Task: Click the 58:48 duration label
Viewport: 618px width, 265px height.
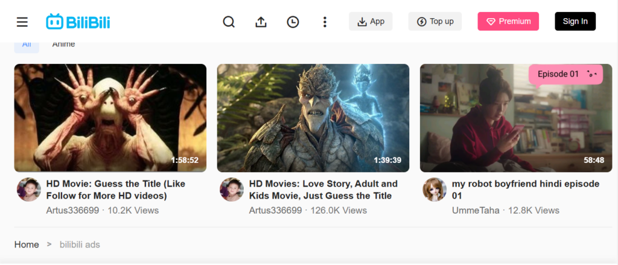Action: 594,161
